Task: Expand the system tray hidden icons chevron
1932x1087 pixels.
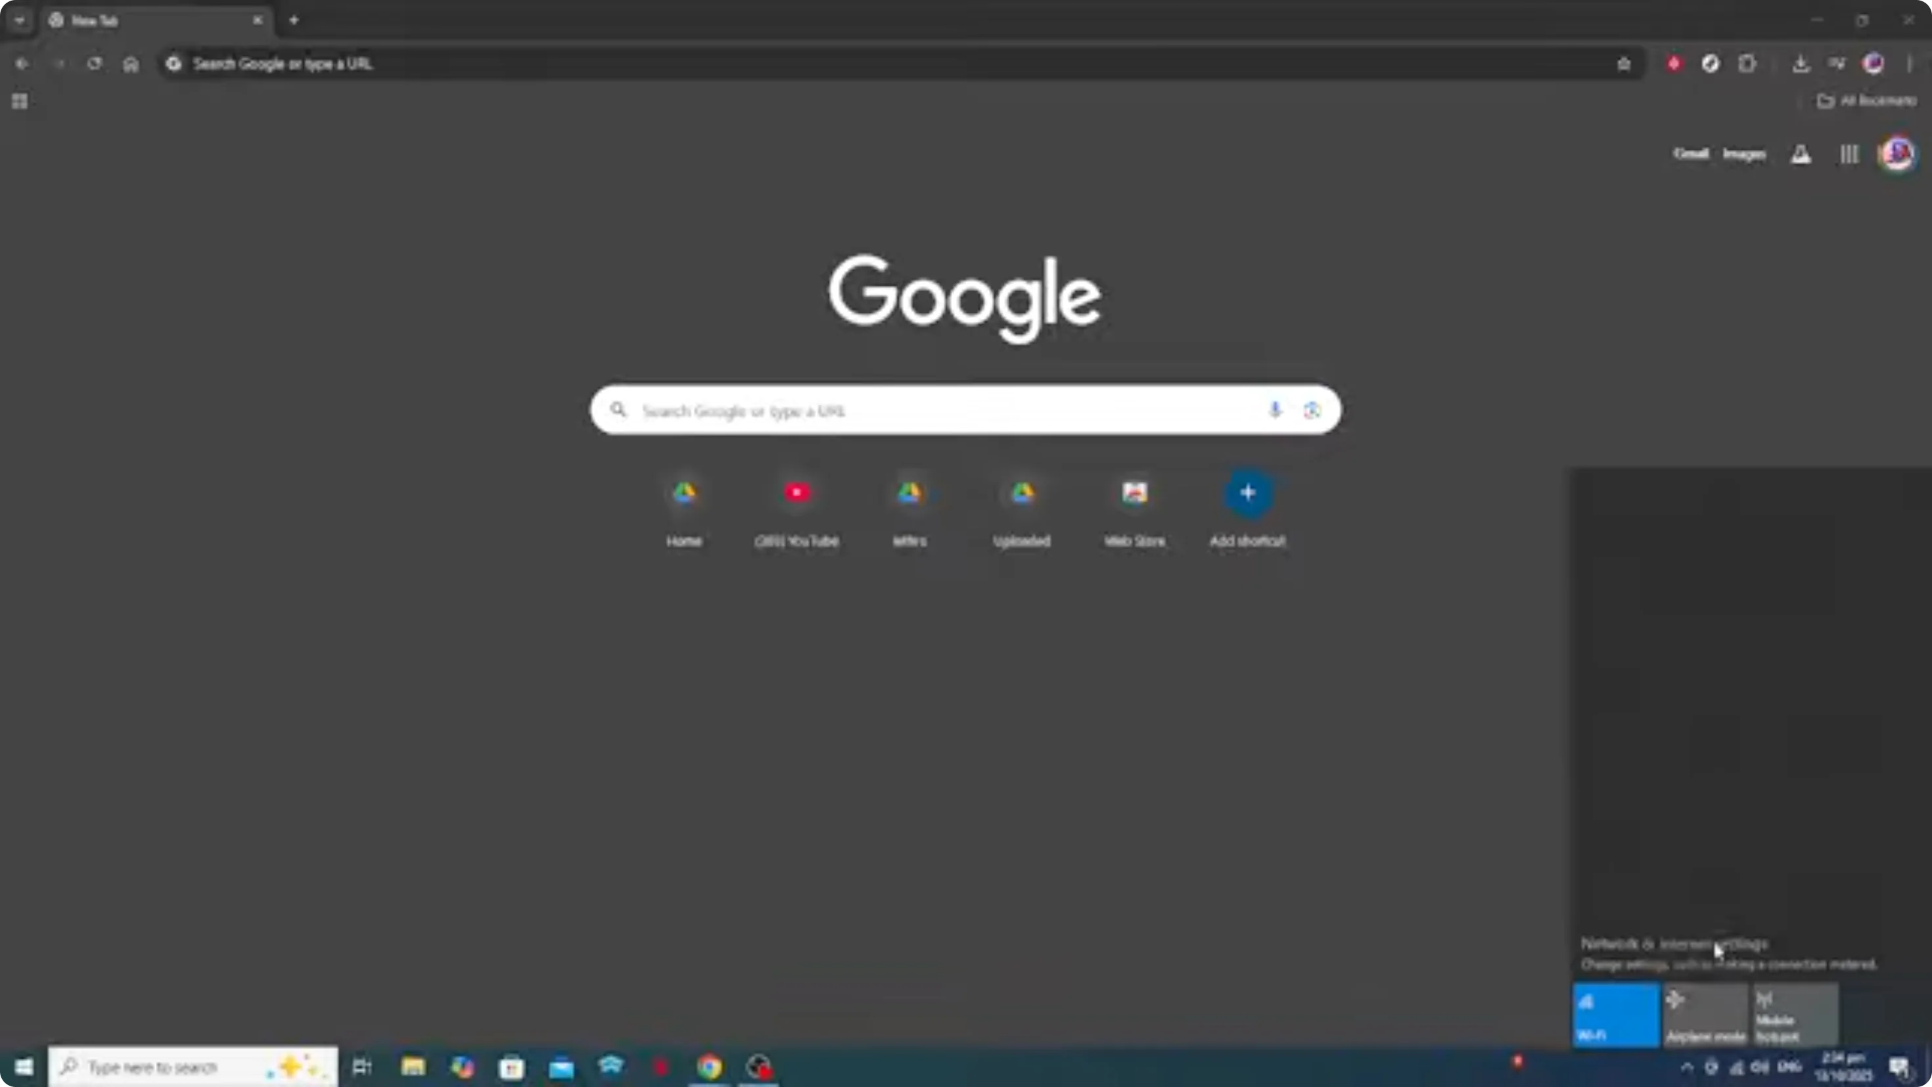Action: (x=1687, y=1068)
